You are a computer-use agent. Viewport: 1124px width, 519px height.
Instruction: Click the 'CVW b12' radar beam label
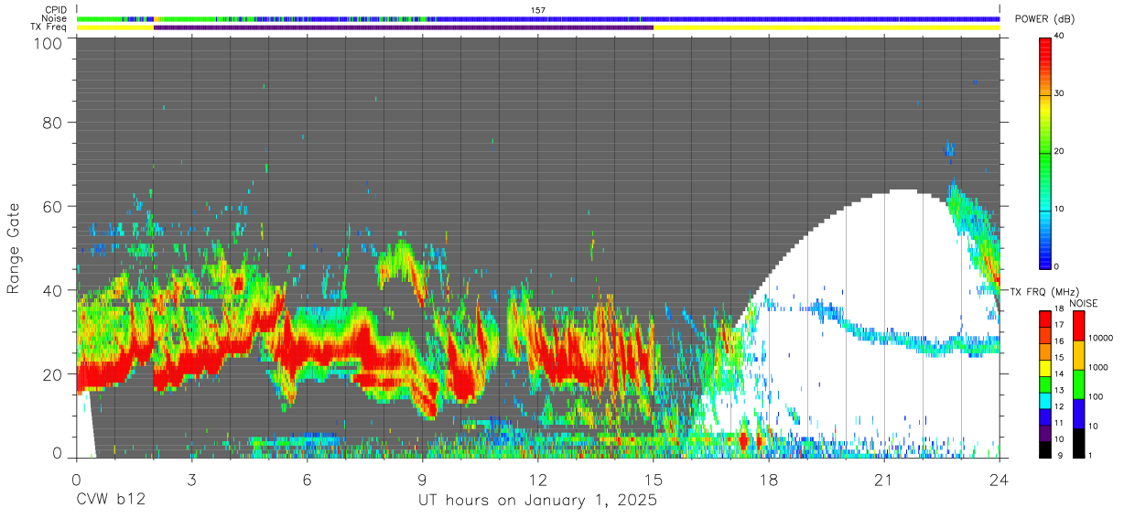[x=110, y=501]
